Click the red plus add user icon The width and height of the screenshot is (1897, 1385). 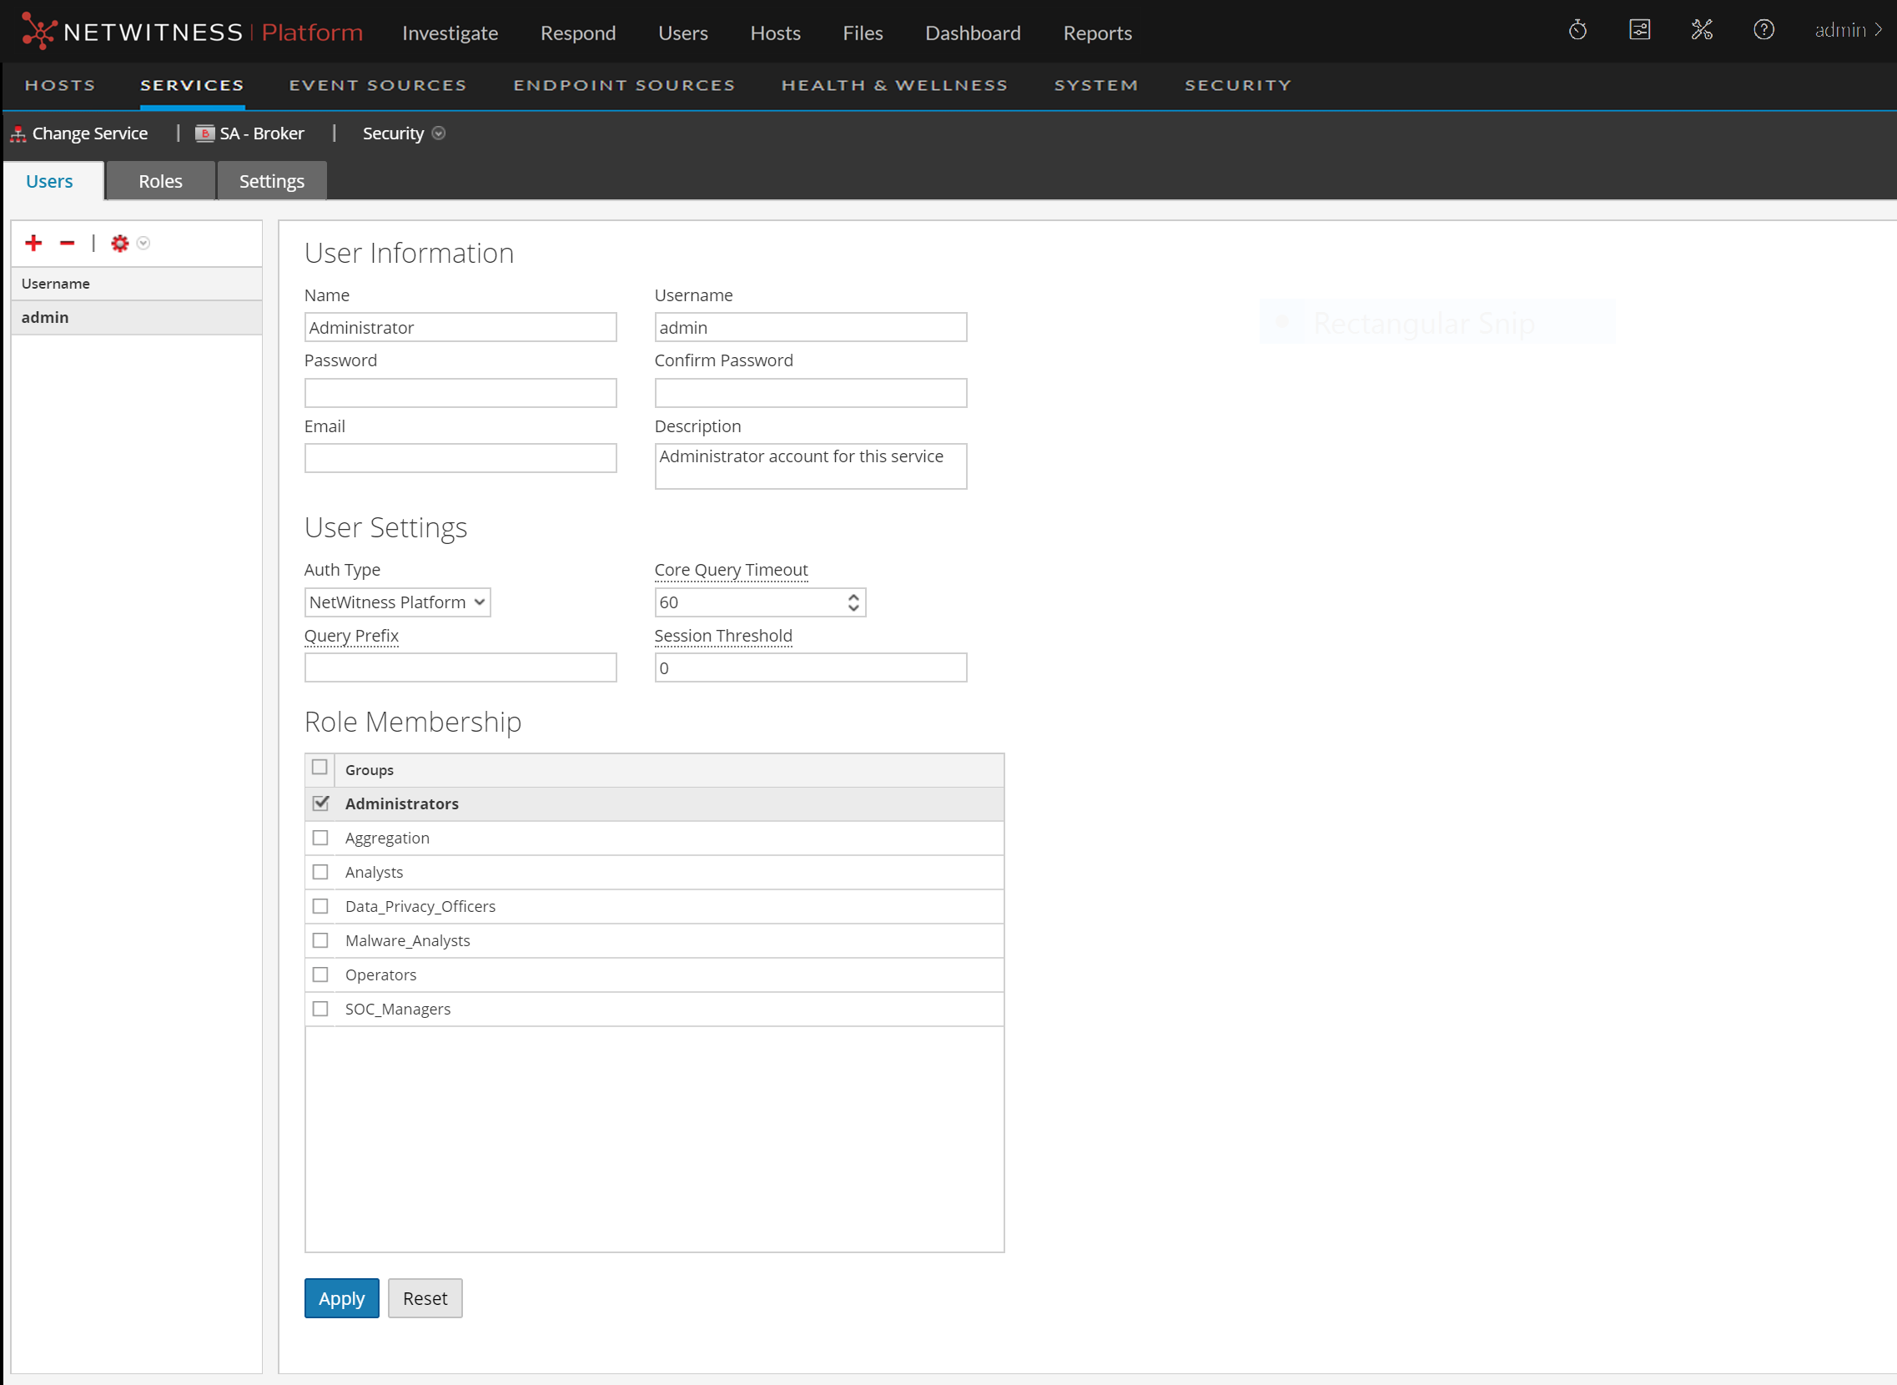click(x=33, y=243)
